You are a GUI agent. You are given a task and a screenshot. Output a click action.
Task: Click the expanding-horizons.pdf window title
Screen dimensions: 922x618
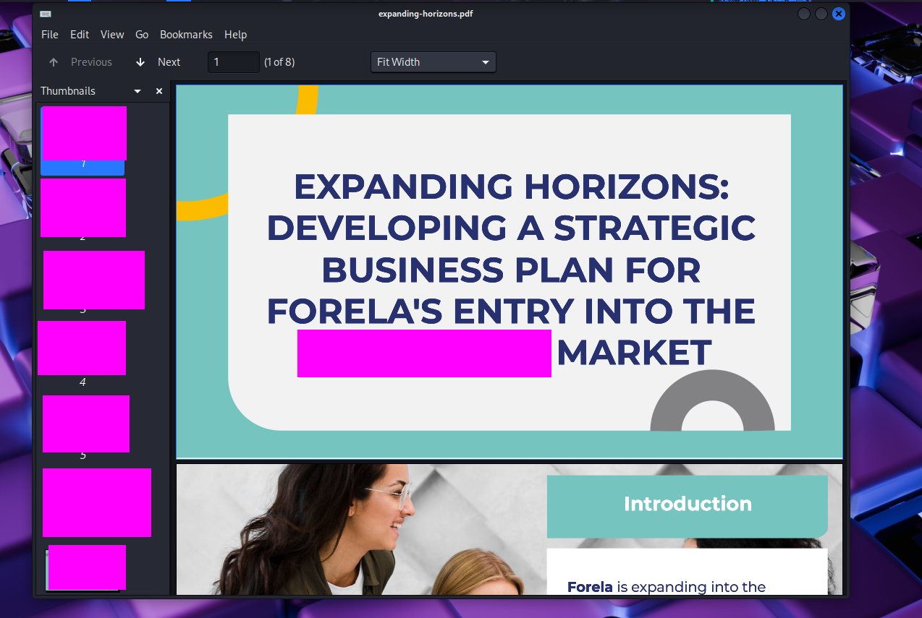426,14
